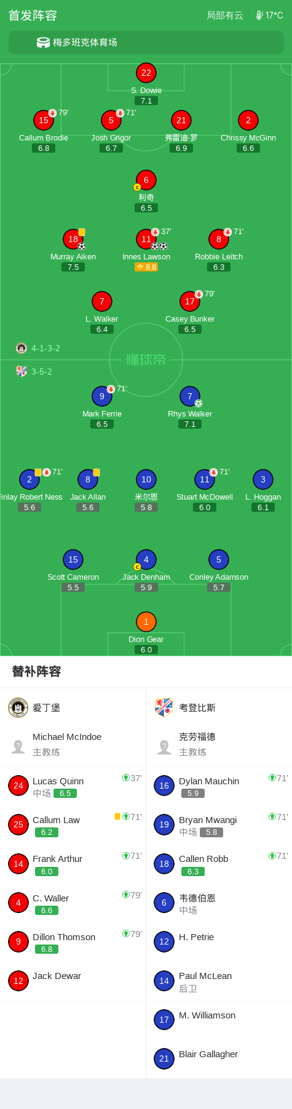Tap the 梅多班克体育场 stadium bar
This screenshot has width=292, height=1109.
point(146,43)
